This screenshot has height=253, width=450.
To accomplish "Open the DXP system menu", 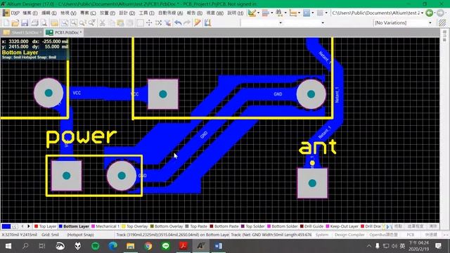I will coord(11,13).
